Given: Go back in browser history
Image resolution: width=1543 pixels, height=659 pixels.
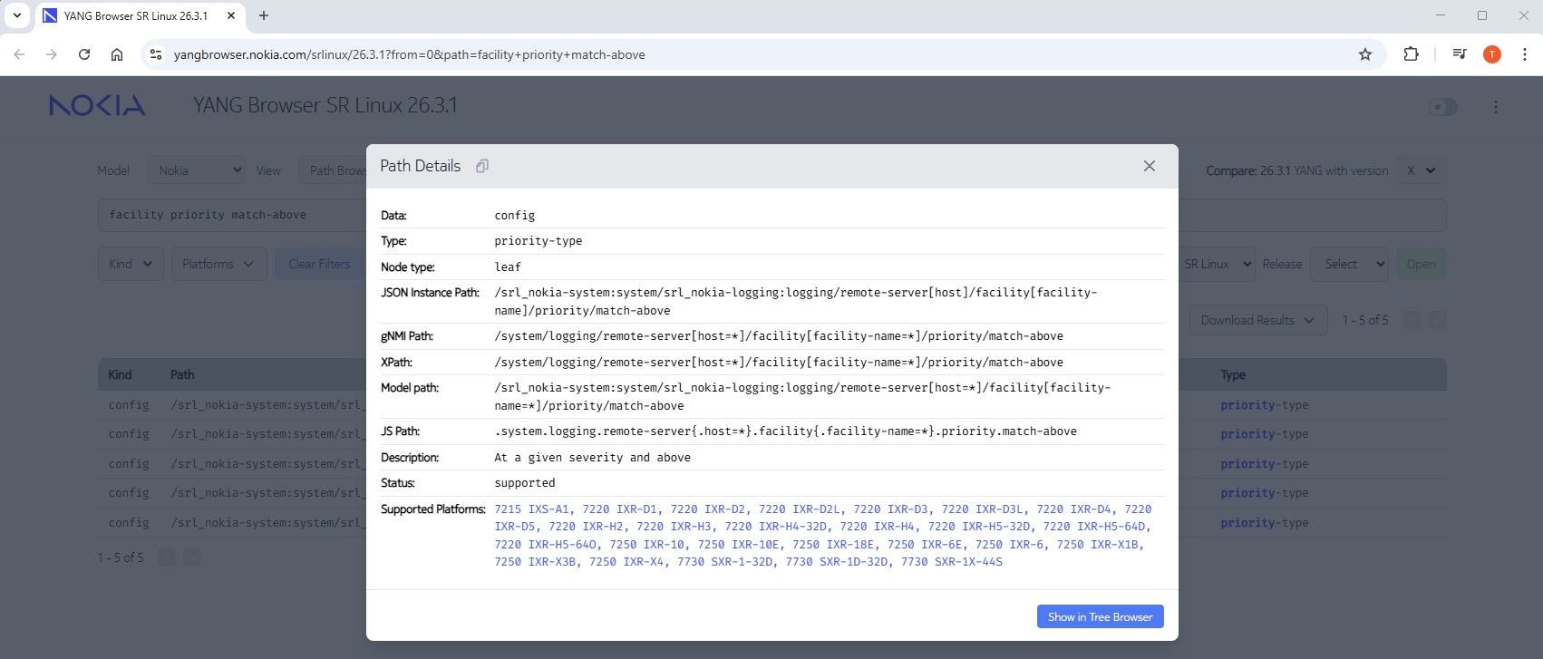Looking at the screenshot, I should pos(19,54).
